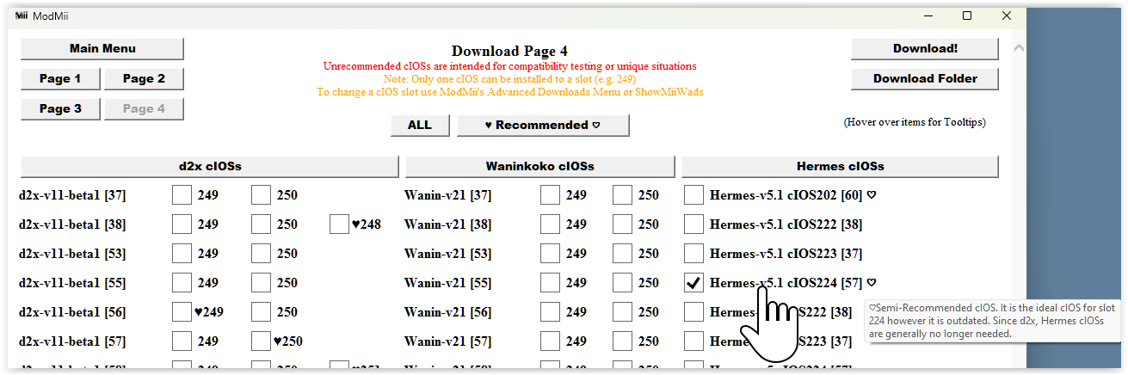The image size is (1128, 375).
Task: Click the 'd2x-v11-beta1 [56]' row label
Action: [72, 312]
